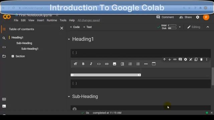
Task: Go to Heading1 in table of contents
Action: click(x=17, y=37)
